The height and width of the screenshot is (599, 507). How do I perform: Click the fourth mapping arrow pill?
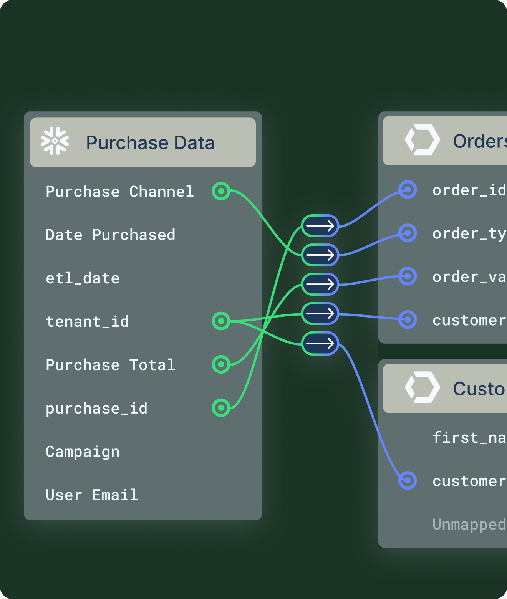coord(320,314)
